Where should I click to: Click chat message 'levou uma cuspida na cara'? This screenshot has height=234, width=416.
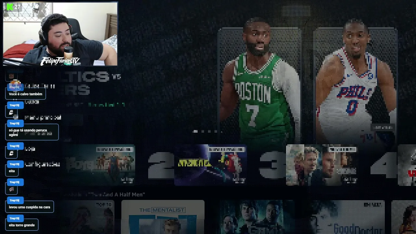click(30, 207)
